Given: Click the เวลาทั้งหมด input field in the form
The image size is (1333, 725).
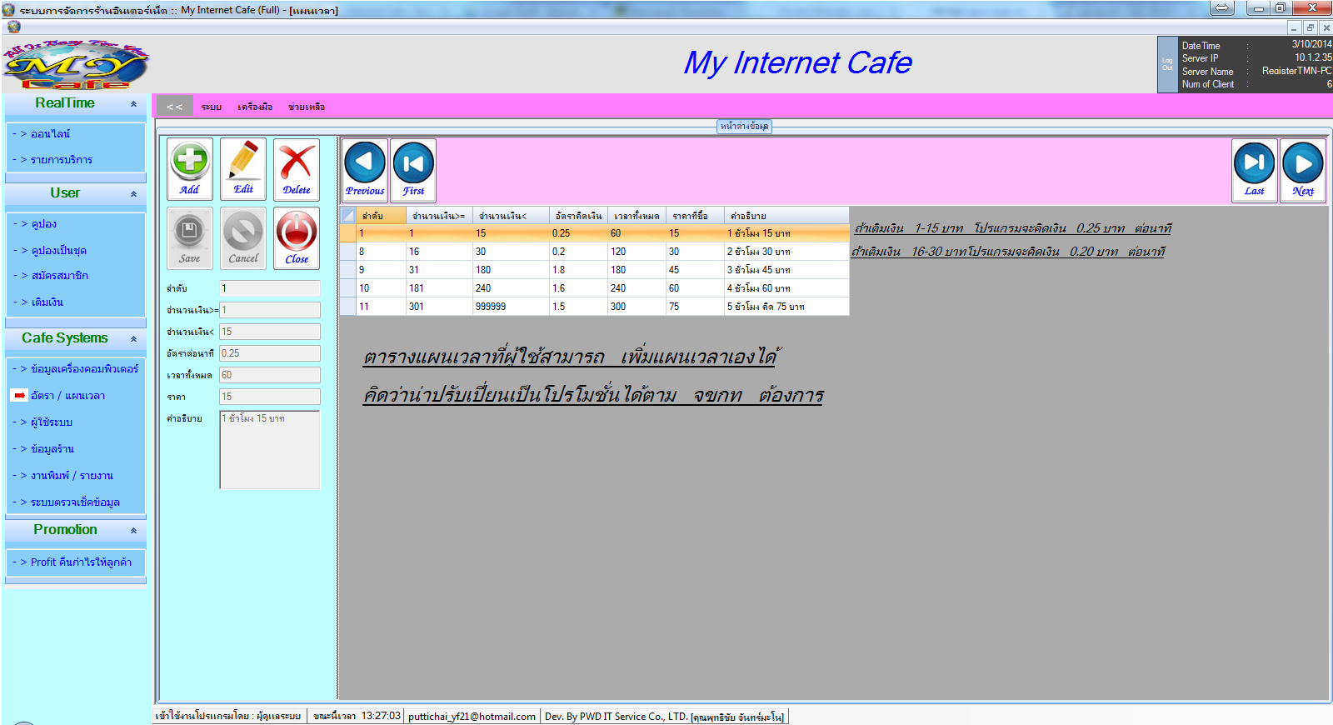Looking at the screenshot, I should [x=270, y=375].
